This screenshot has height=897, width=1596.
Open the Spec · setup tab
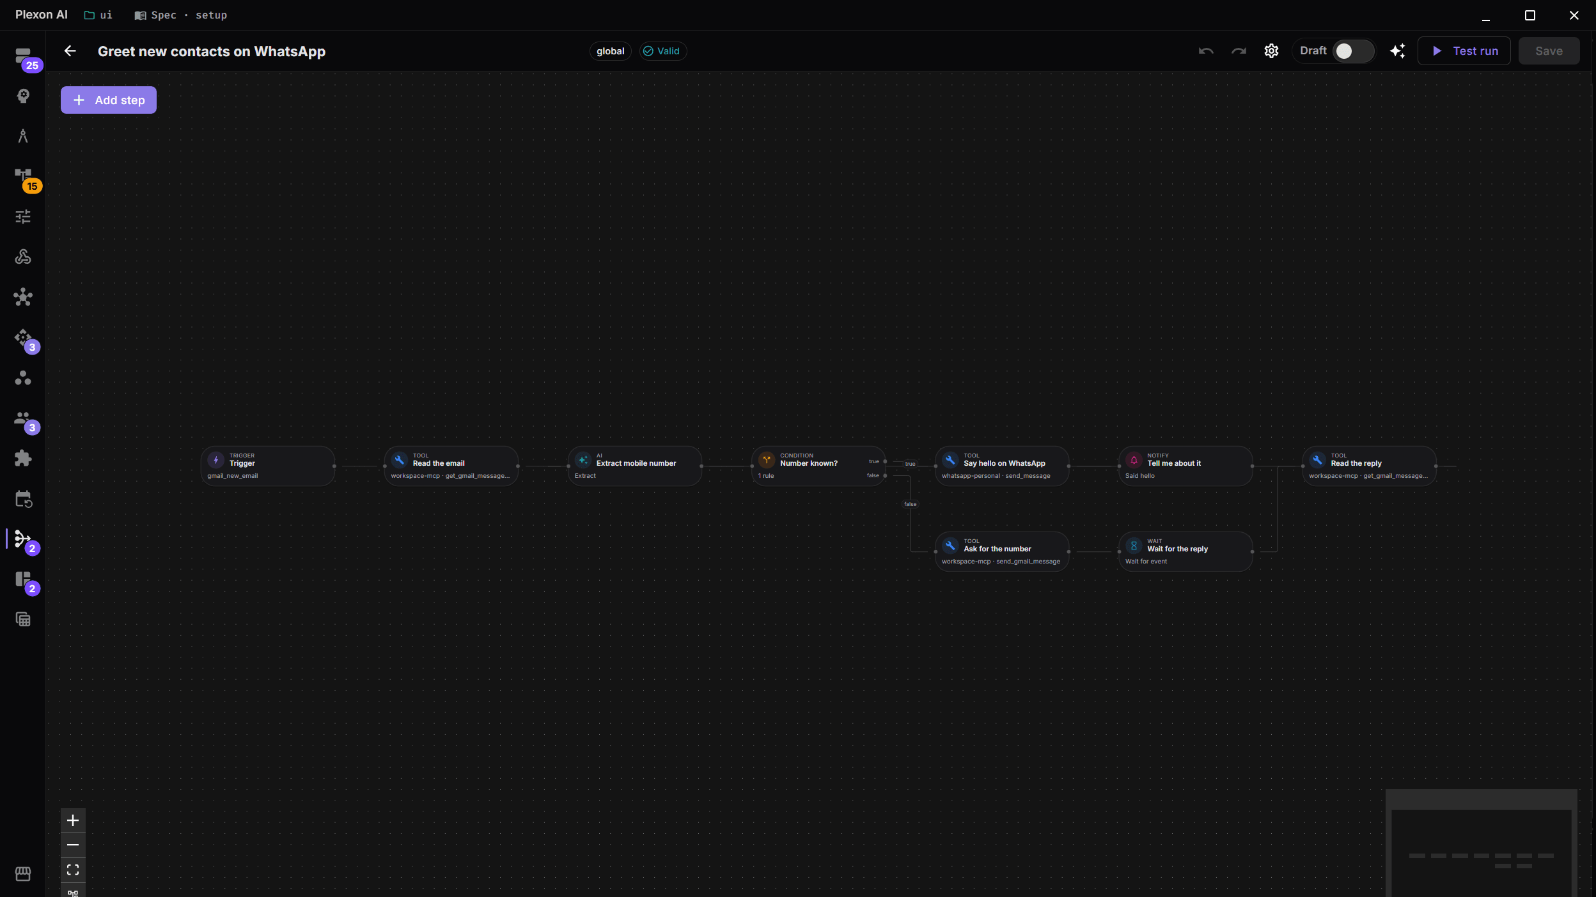181,15
